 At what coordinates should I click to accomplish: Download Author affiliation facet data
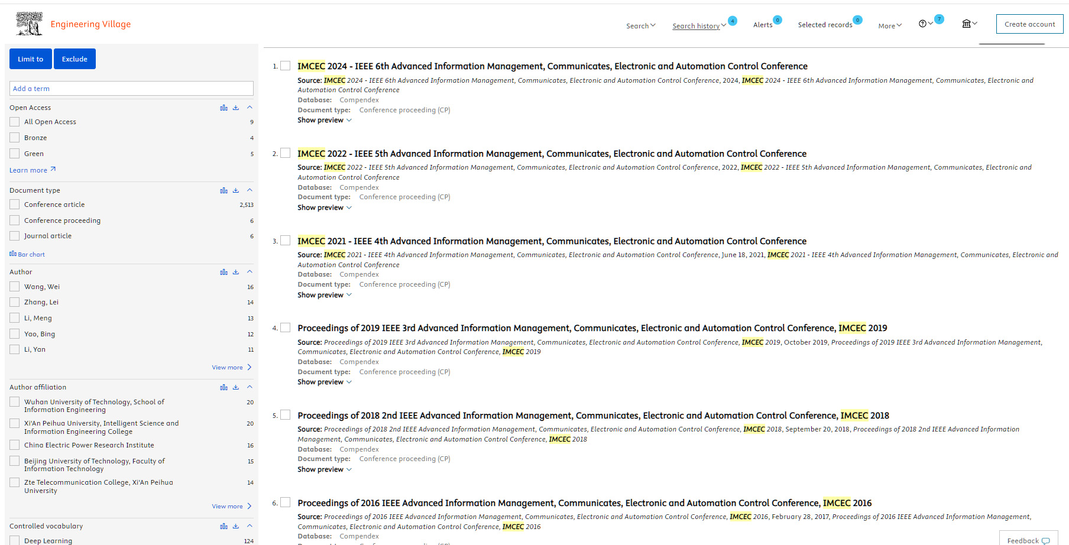click(236, 387)
